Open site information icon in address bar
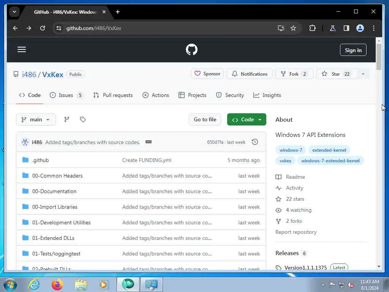The image size is (389, 292). (59, 28)
